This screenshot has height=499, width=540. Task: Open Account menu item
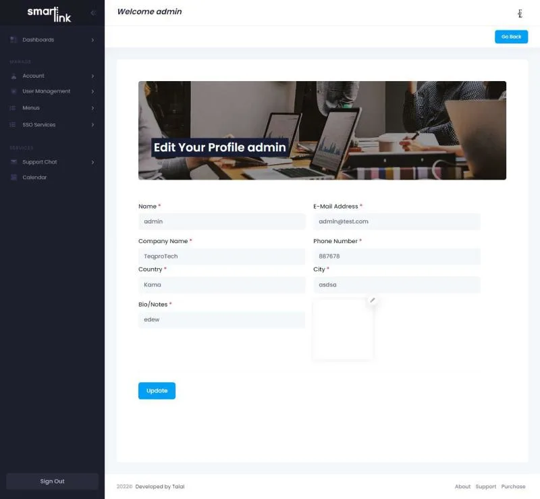click(x=52, y=76)
